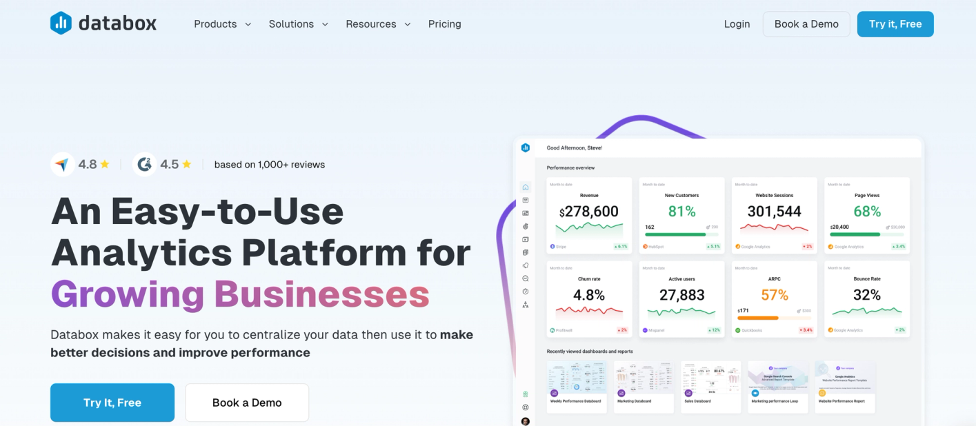Open the Sales Databoard thumbnail
This screenshot has width=976, height=426.
coord(710,387)
